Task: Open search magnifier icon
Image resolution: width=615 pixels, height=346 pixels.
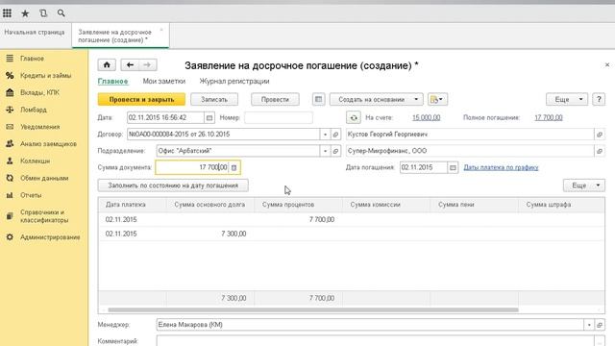Action: [x=61, y=12]
